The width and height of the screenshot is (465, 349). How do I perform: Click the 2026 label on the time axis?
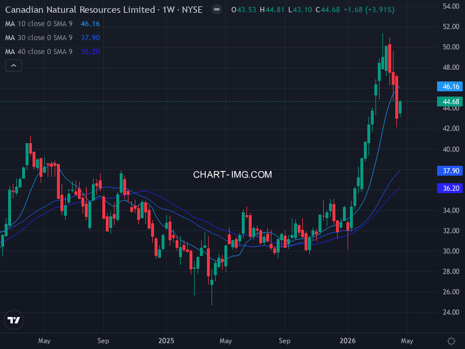click(x=348, y=341)
